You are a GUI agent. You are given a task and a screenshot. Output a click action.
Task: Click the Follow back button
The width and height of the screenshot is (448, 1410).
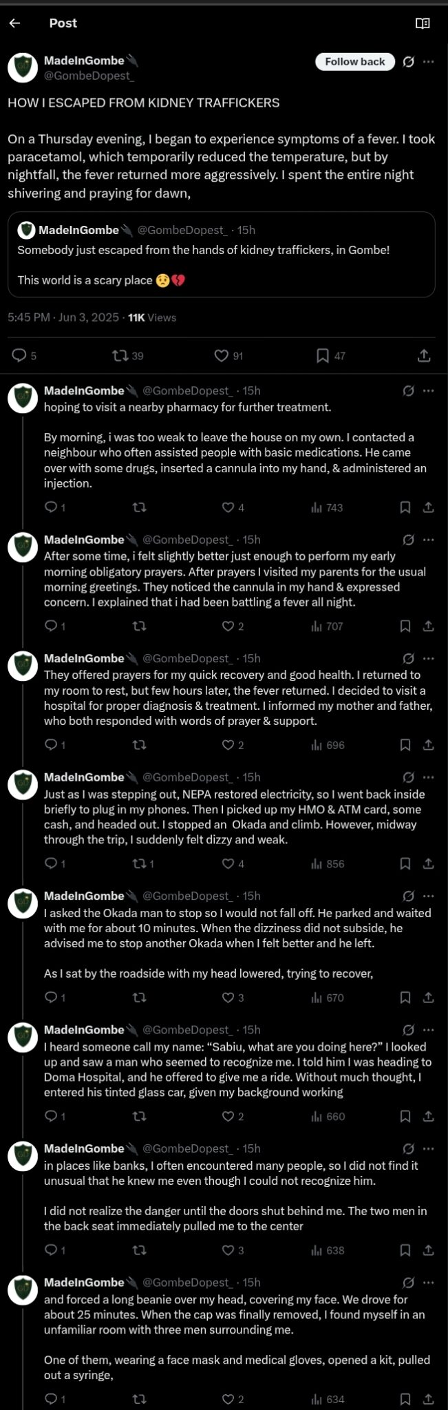(354, 62)
